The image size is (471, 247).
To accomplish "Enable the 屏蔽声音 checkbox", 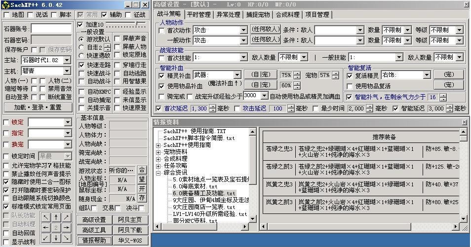I will [x=117, y=38].
